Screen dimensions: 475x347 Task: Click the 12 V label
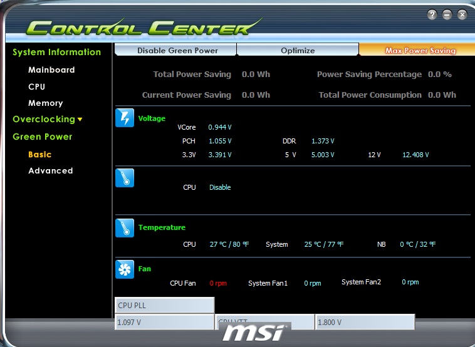[374, 155]
